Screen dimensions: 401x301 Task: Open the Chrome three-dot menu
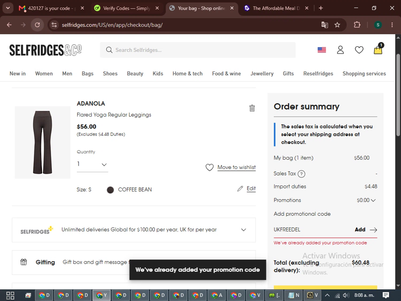392,25
